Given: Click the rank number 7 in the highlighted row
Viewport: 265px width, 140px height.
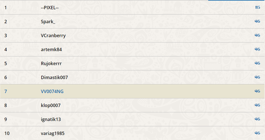Looking at the screenshot, I should click(6, 91).
